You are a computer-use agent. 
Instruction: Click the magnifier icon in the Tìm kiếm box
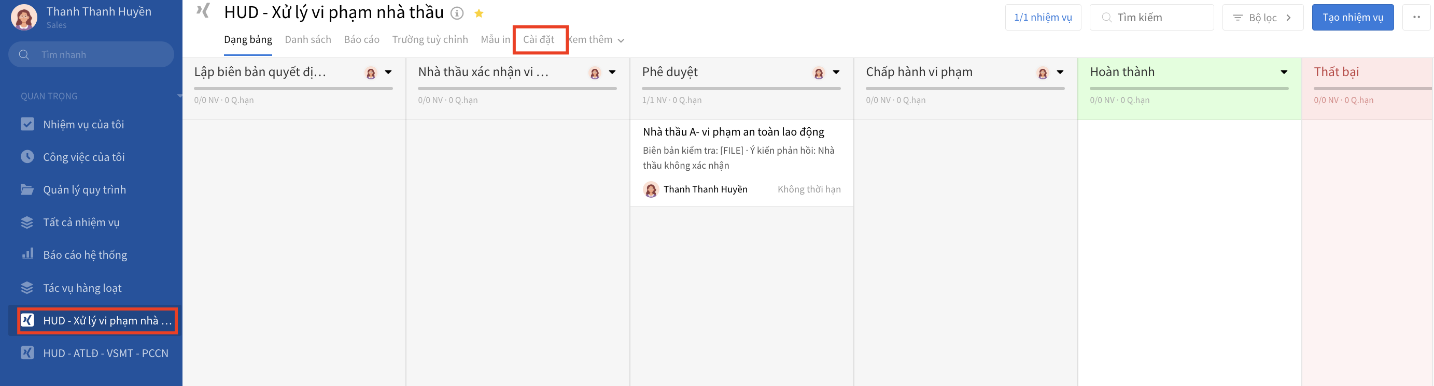coord(1107,17)
